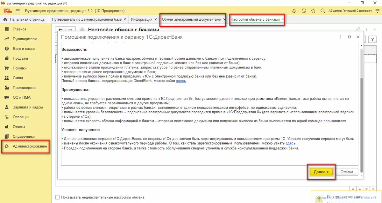This screenshot has width=382, height=203.
Task: Click the home icon of Начальная страница
Action: (5, 19)
